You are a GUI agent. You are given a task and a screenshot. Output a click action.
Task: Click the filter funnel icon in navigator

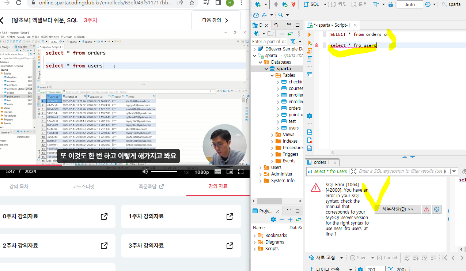(293, 42)
